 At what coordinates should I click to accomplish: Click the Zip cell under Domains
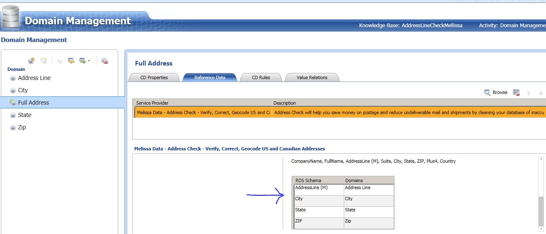369,223
